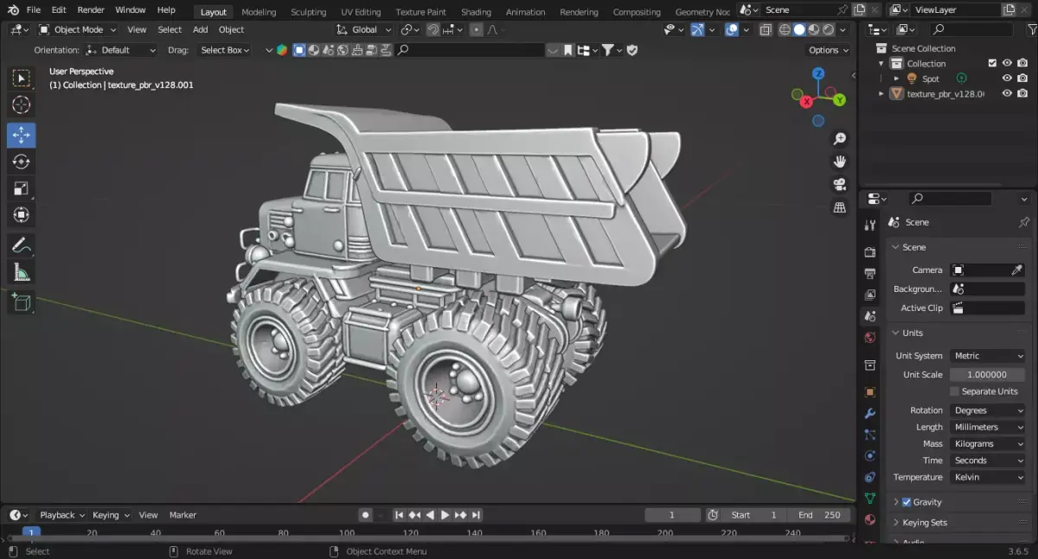
Task: Click the camera eyedropper icon
Action: click(1017, 270)
